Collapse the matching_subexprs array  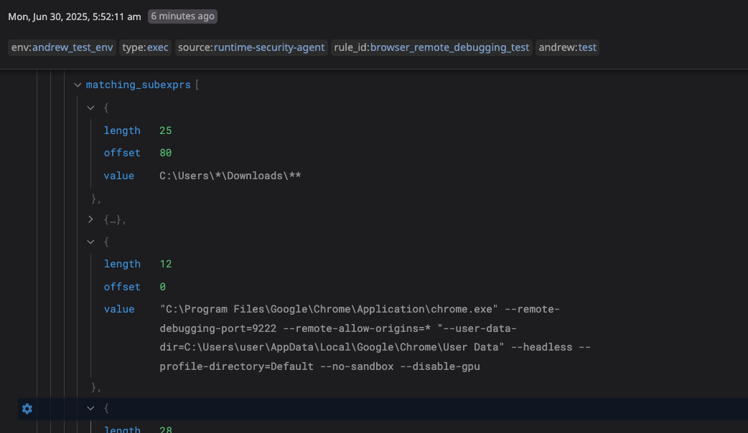[78, 85]
